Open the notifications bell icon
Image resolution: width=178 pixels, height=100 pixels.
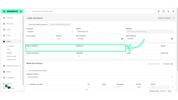(x=168, y=11)
